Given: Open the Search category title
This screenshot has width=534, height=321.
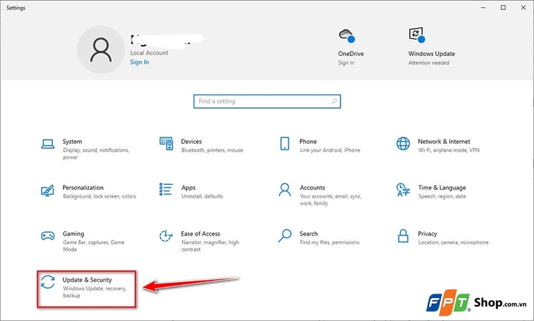Looking at the screenshot, I should click(x=308, y=234).
